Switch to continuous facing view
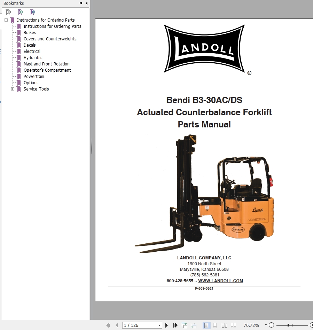Viewport: 313px width, 330px height. (x=233, y=325)
